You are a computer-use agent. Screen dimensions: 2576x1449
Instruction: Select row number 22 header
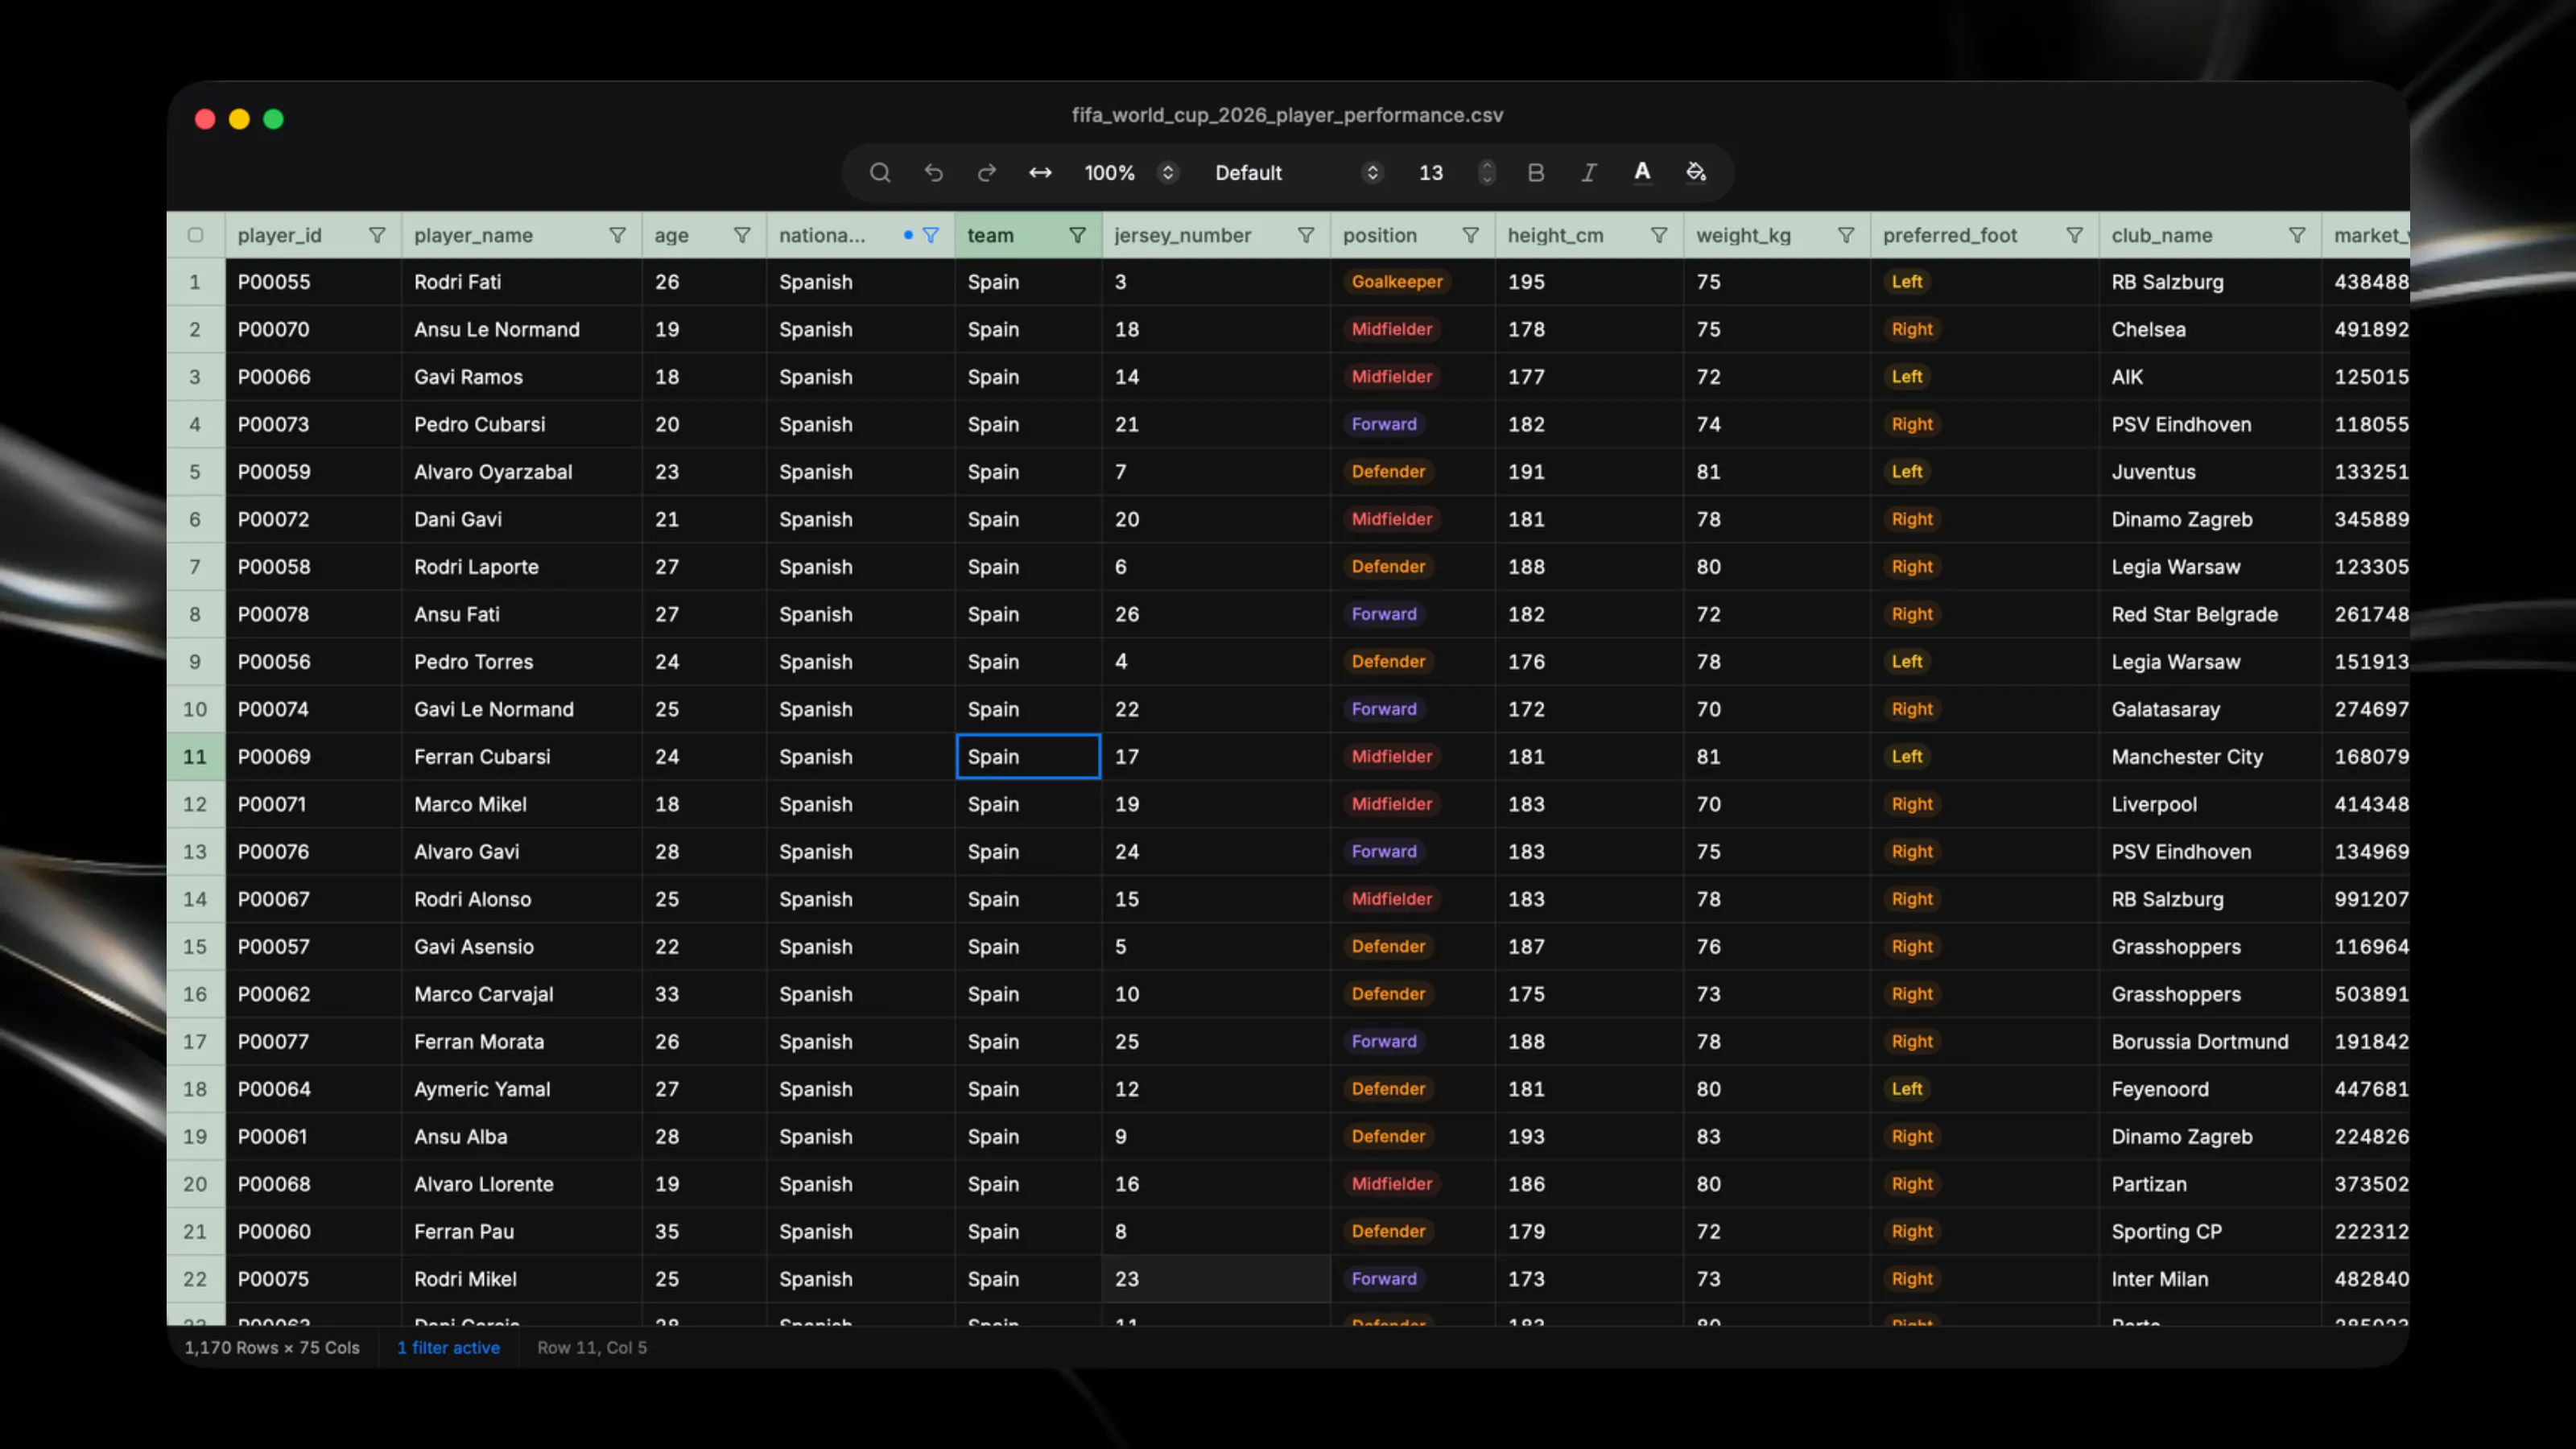(195, 1279)
